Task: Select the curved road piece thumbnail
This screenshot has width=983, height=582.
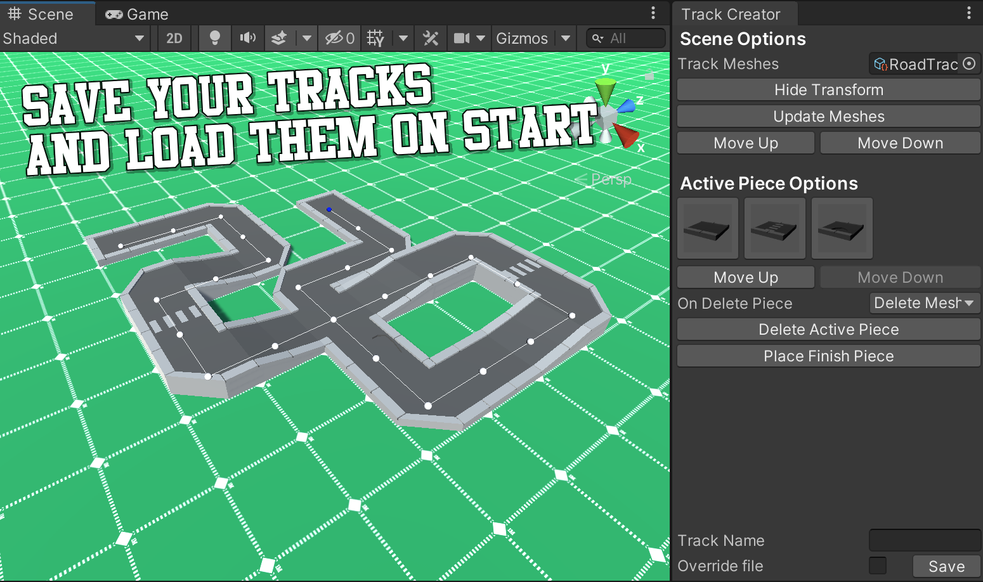Action: [x=842, y=228]
